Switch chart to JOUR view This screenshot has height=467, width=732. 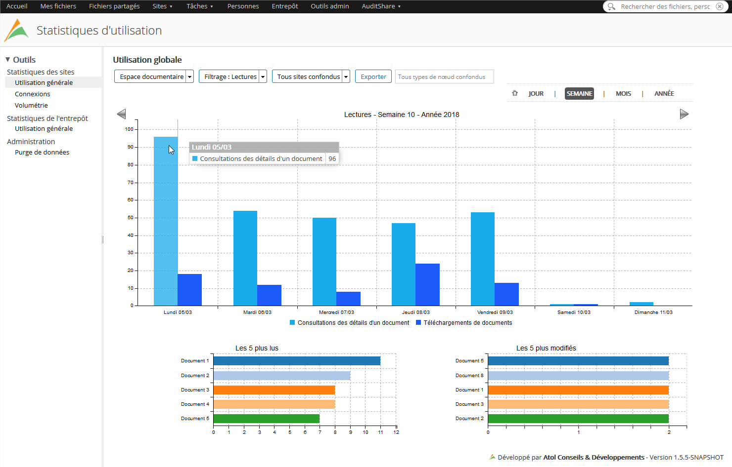click(x=536, y=93)
